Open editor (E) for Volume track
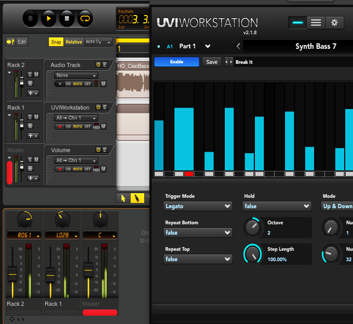The height and width of the screenshot is (324, 353). [x=105, y=150]
